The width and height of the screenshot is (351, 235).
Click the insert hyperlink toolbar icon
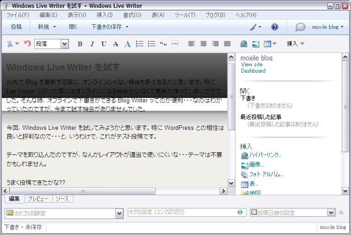(244, 44)
